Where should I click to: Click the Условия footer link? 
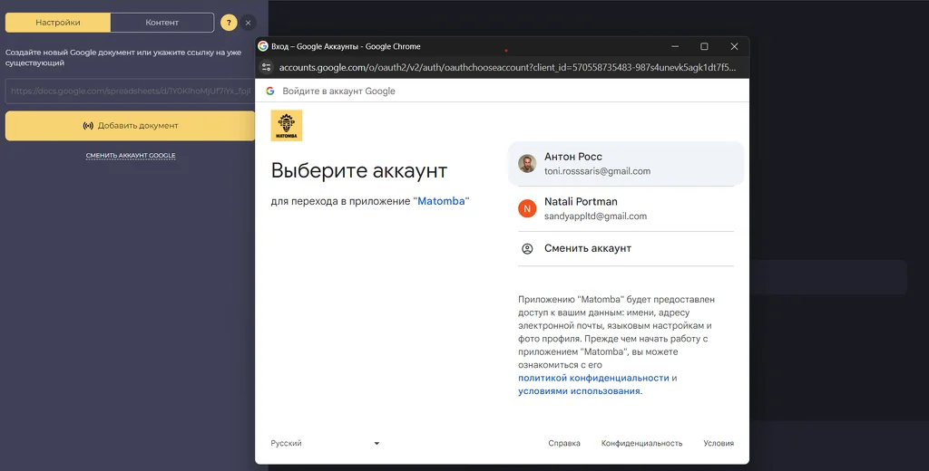(719, 443)
